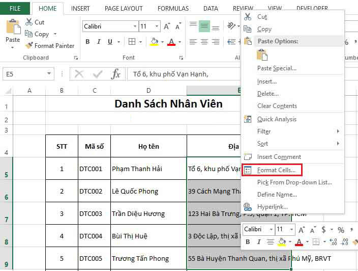Viewport: 358px width, 271px height.
Task: Align text left in ribbon
Action: [193, 42]
